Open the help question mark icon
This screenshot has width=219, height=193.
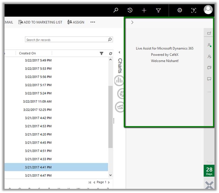pos(194,10)
